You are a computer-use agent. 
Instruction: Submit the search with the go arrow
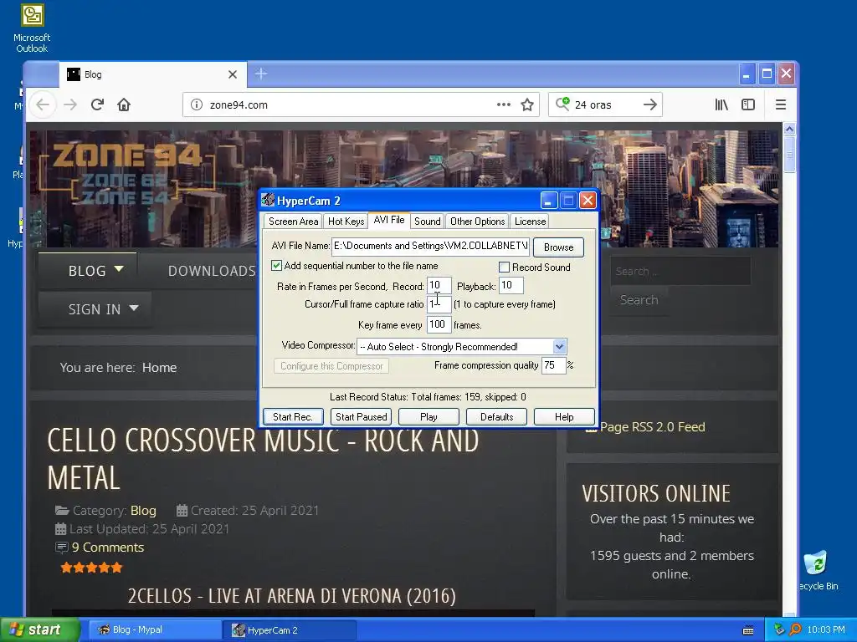tap(649, 104)
